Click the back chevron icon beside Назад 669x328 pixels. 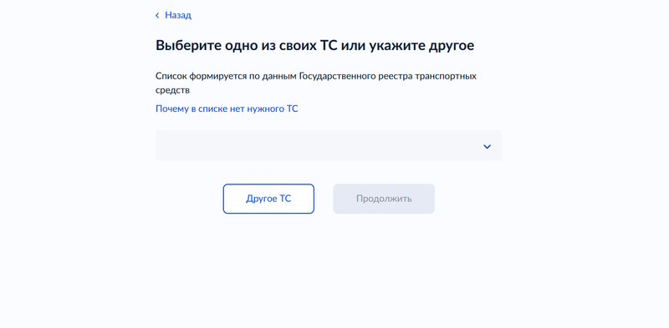pos(157,16)
